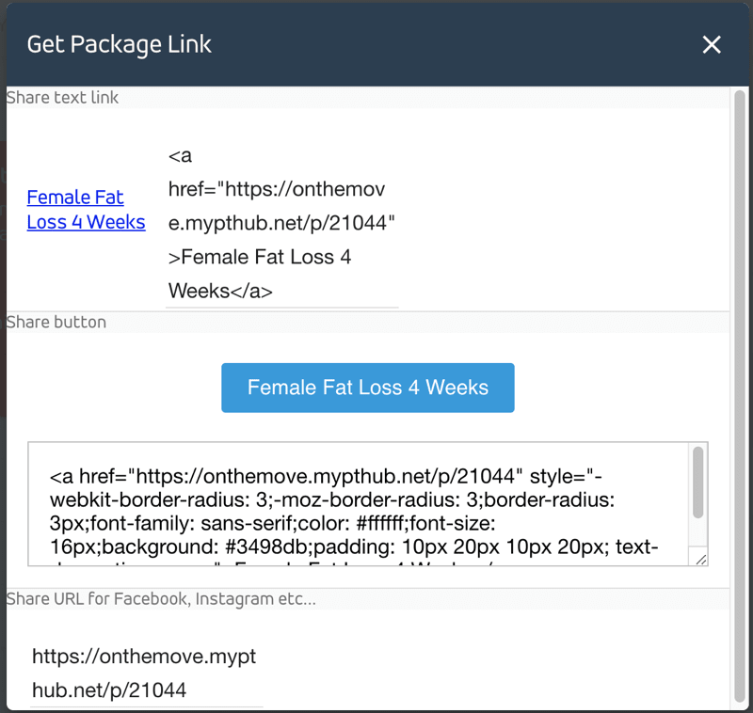Image resolution: width=753 pixels, height=713 pixels.
Task: Click the dialog's main vertical scrollbar
Action: (x=740, y=396)
